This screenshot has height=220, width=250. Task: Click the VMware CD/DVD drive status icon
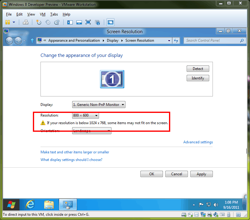190,215
